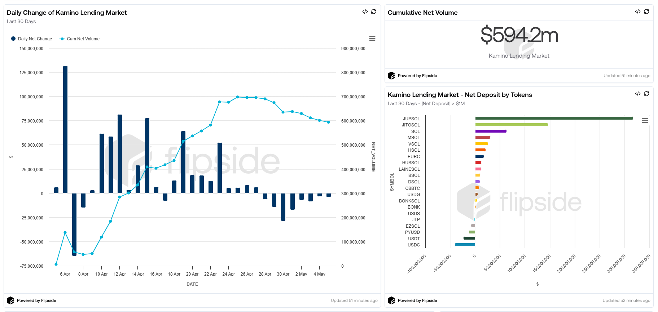Select the JITOSOL light green bar

pos(511,125)
